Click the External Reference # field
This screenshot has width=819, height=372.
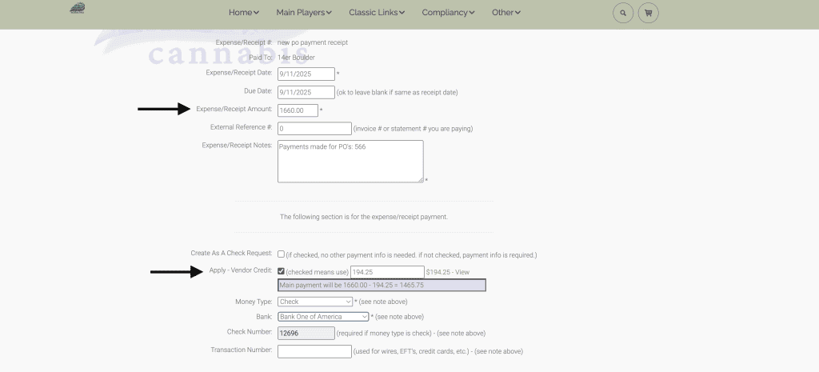(x=314, y=128)
